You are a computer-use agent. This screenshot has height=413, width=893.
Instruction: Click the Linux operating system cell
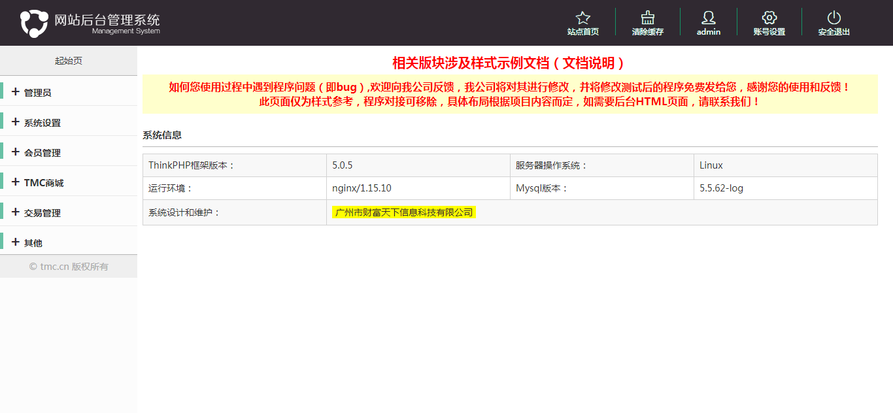point(711,165)
